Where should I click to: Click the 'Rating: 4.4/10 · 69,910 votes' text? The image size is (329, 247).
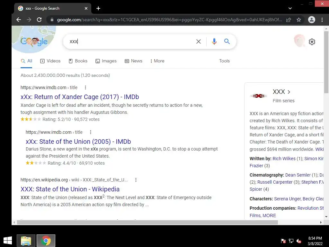pos(76,163)
